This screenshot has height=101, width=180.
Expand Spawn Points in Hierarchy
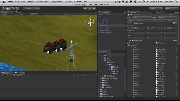coord(99,30)
